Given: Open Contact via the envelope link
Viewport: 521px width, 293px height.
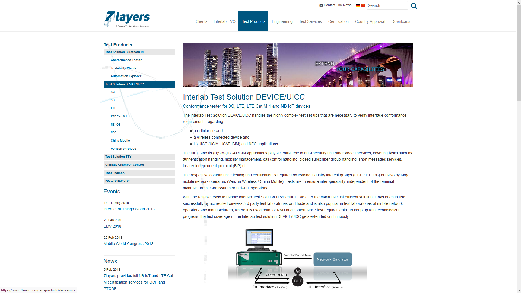Looking at the screenshot, I should tap(327, 5).
